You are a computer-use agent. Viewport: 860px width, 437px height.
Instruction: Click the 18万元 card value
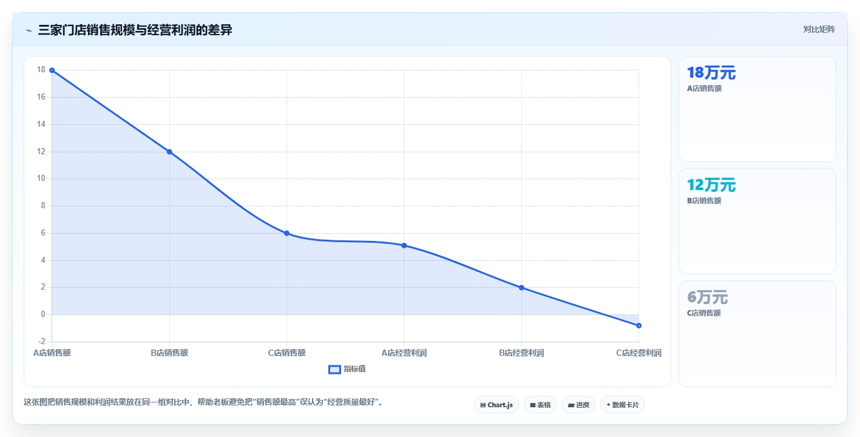pyautogui.click(x=711, y=73)
